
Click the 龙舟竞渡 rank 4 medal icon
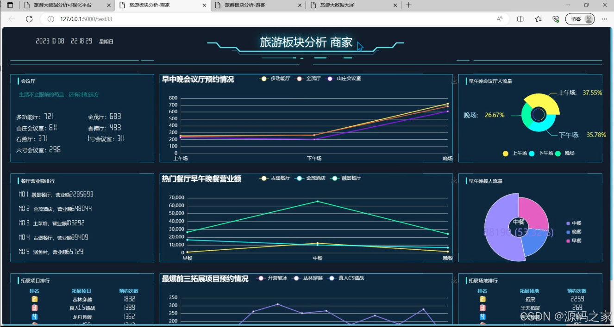(35, 317)
